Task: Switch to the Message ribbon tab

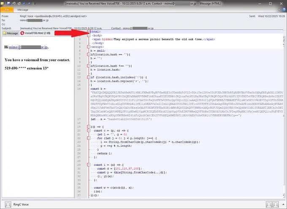Action: 23,10
